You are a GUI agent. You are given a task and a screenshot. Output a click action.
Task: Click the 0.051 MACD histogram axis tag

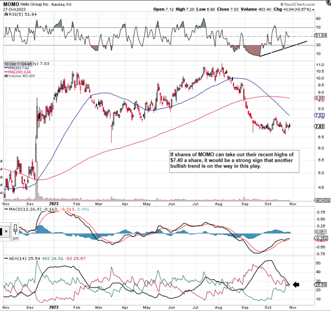pos(321,232)
